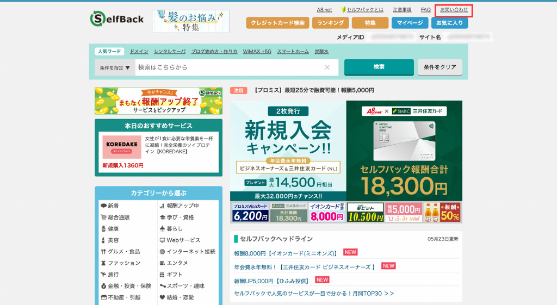Open the FAQ link

point(425,10)
